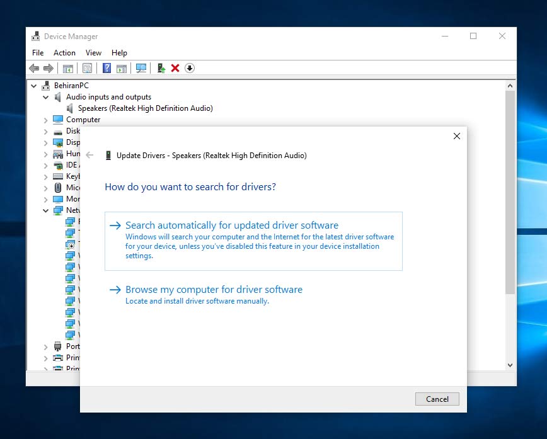Choose Search automatically for updated driver software
Image resolution: width=547 pixels, height=439 pixels.
point(232,225)
